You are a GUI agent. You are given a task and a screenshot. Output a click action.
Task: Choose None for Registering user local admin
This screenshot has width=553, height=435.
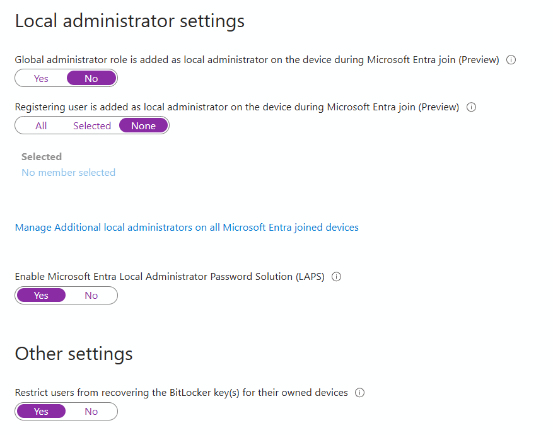pyautogui.click(x=144, y=125)
